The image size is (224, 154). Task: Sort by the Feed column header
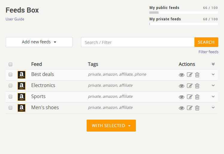(x=36, y=64)
